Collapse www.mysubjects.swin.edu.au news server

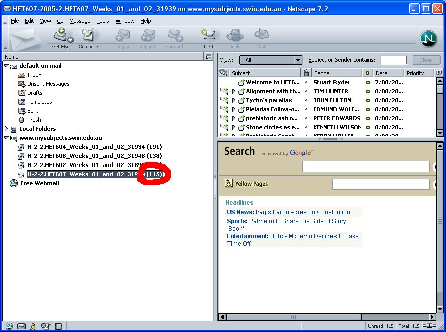tap(6, 138)
